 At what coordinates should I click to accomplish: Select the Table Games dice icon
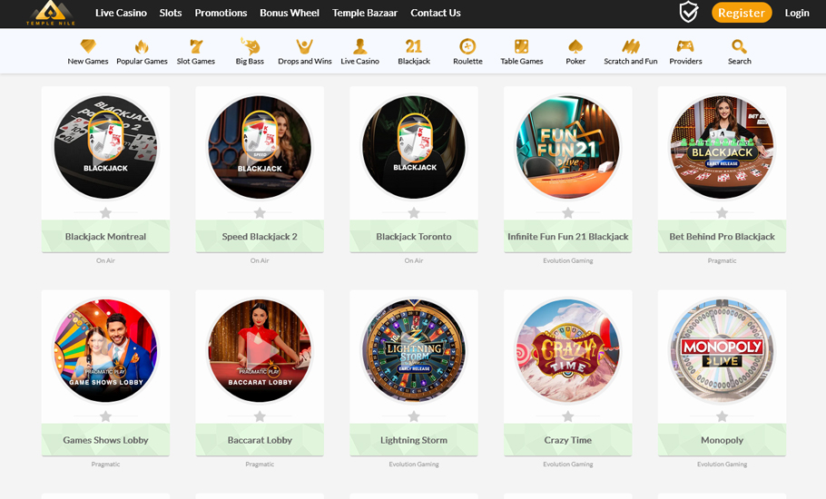click(522, 46)
